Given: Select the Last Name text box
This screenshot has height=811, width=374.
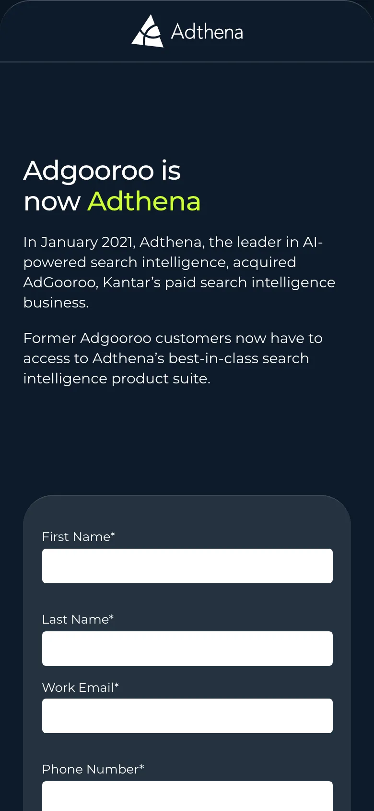Looking at the screenshot, I should click(x=187, y=648).
